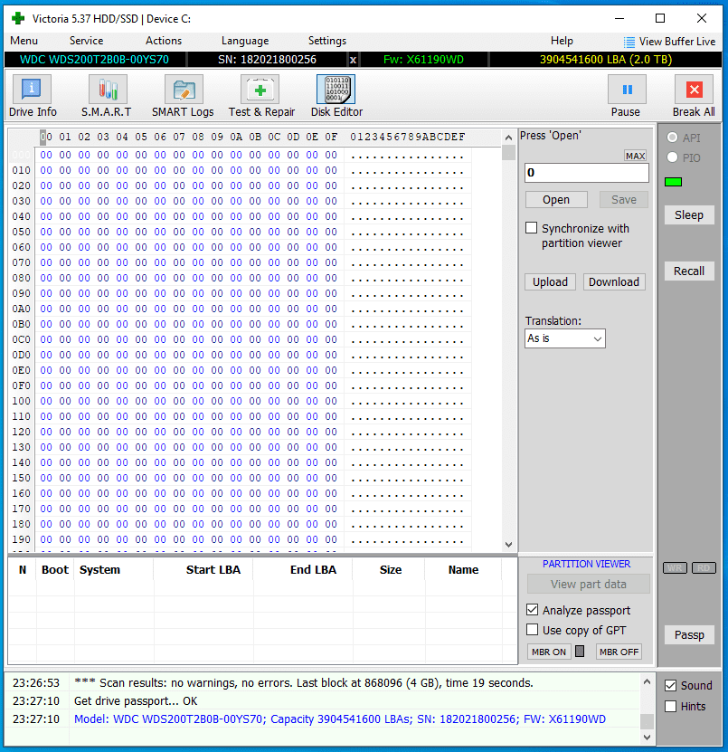Switch to Test & Repair
This screenshot has height=752, width=728.
tap(260, 96)
